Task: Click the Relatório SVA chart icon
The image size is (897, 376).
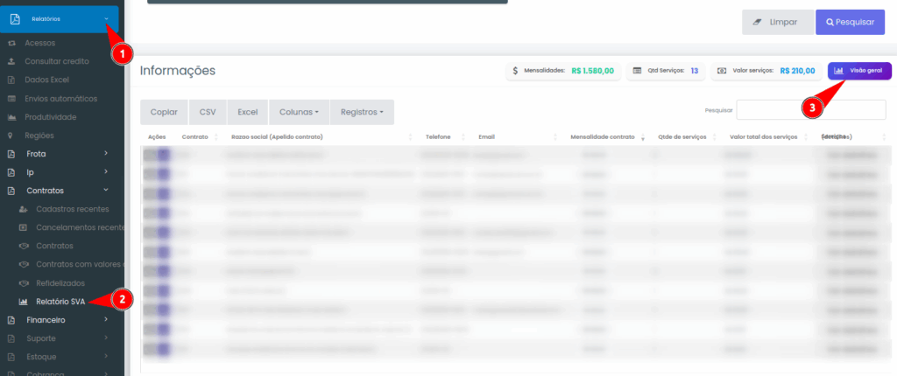Action: 24,302
